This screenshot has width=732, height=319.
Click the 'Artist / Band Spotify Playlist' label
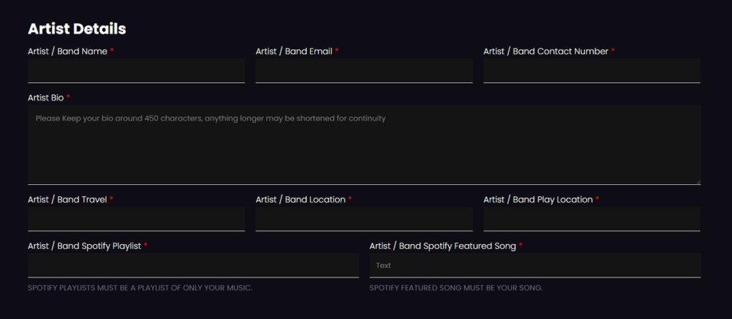pyautogui.click(x=84, y=245)
